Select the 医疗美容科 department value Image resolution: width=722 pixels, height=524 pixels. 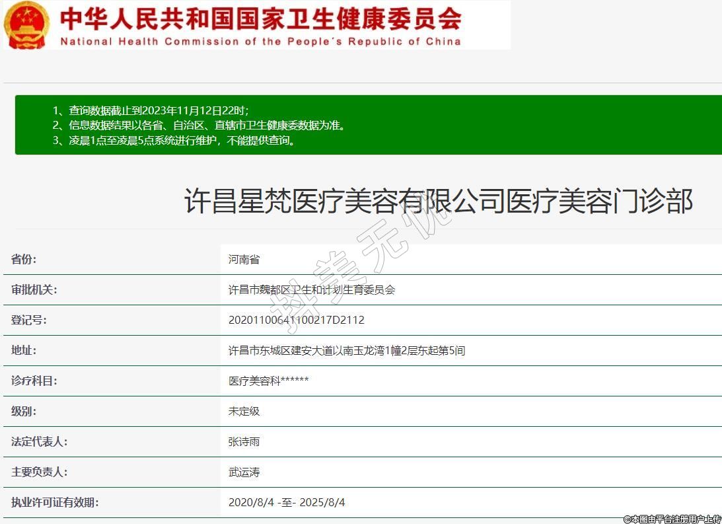268,381
